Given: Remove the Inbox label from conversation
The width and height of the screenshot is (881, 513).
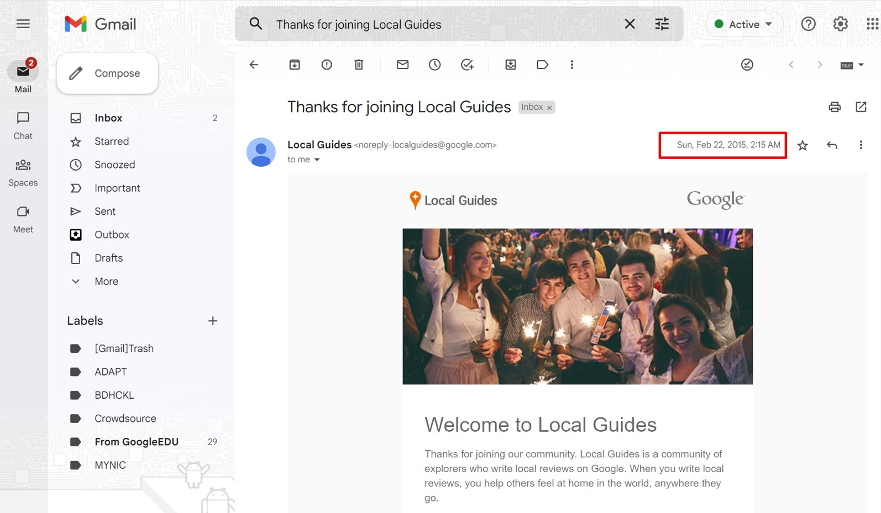Looking at the screenshot, I should (x=549, y=108).
